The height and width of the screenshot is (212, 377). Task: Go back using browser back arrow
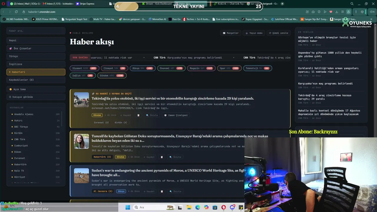[x=4, y=12]
